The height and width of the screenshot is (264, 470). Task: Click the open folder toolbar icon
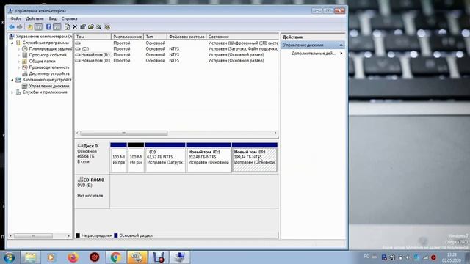pos(91,27)
